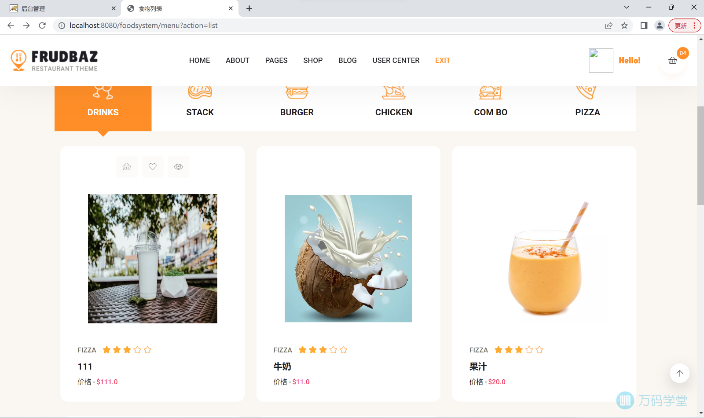Add the 111 drink to basket
Image resolution: width=704 pixels, height=418 pixels.
[x=127, y=167]
